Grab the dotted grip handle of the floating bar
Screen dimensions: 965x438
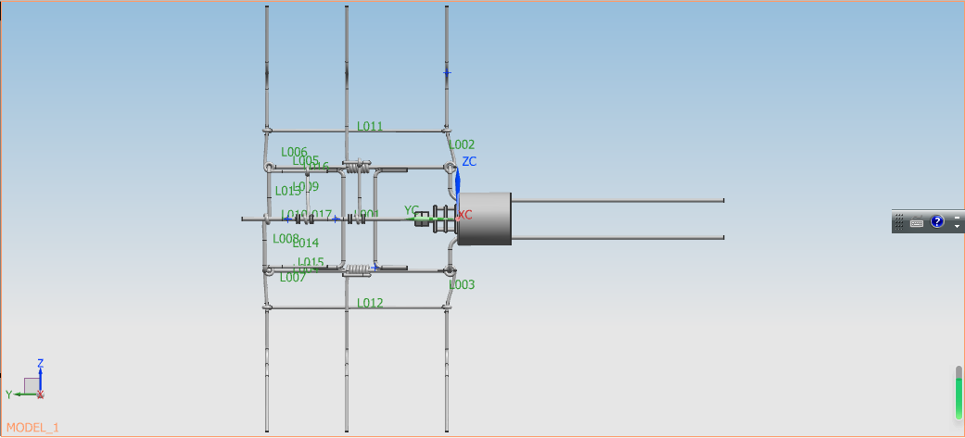[899, 221]
